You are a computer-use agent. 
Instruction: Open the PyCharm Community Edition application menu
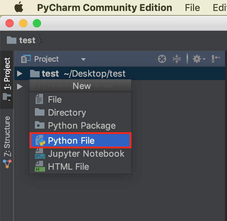[x=104, y=7]
